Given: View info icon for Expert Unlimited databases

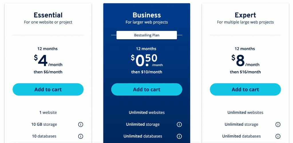Looking at the screenshot, I should point(278,136).
